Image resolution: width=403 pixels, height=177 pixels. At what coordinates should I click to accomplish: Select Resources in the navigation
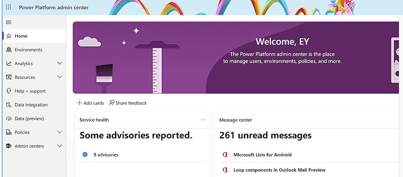[x=34, y=77]
